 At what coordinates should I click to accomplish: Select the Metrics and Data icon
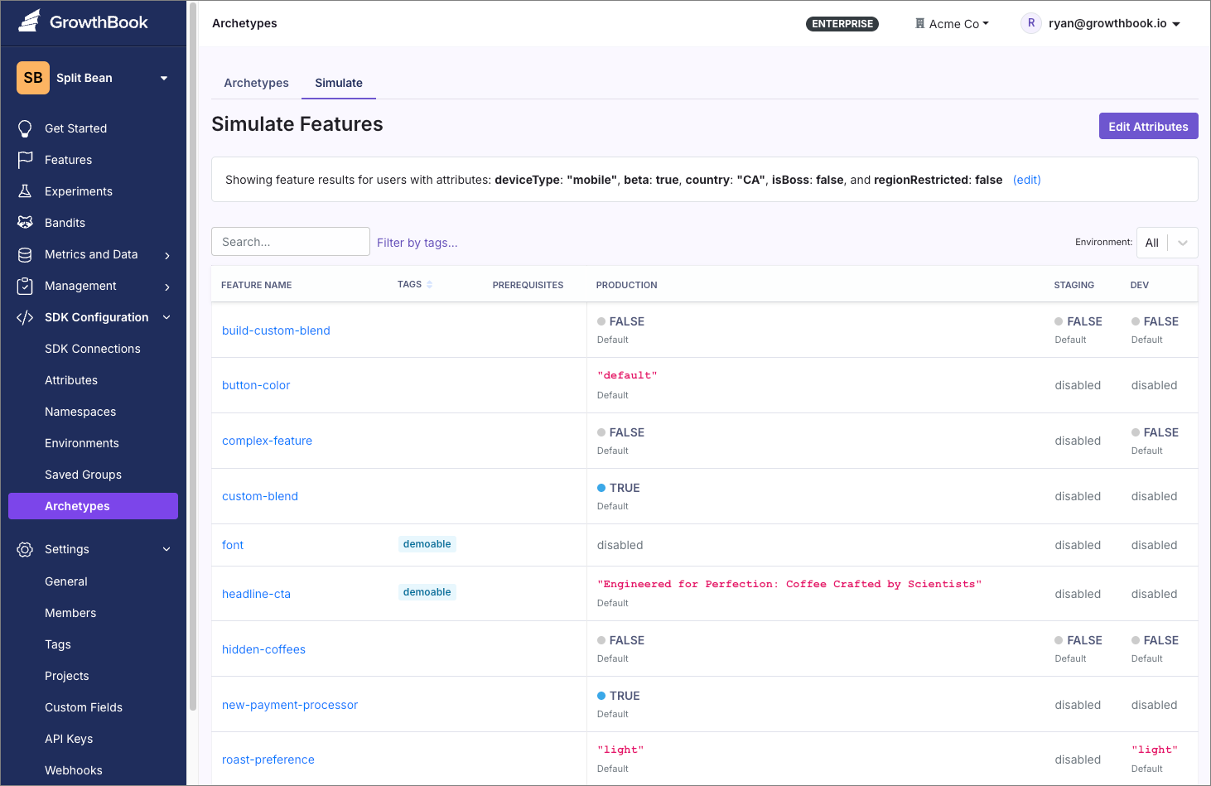point(26,253)
